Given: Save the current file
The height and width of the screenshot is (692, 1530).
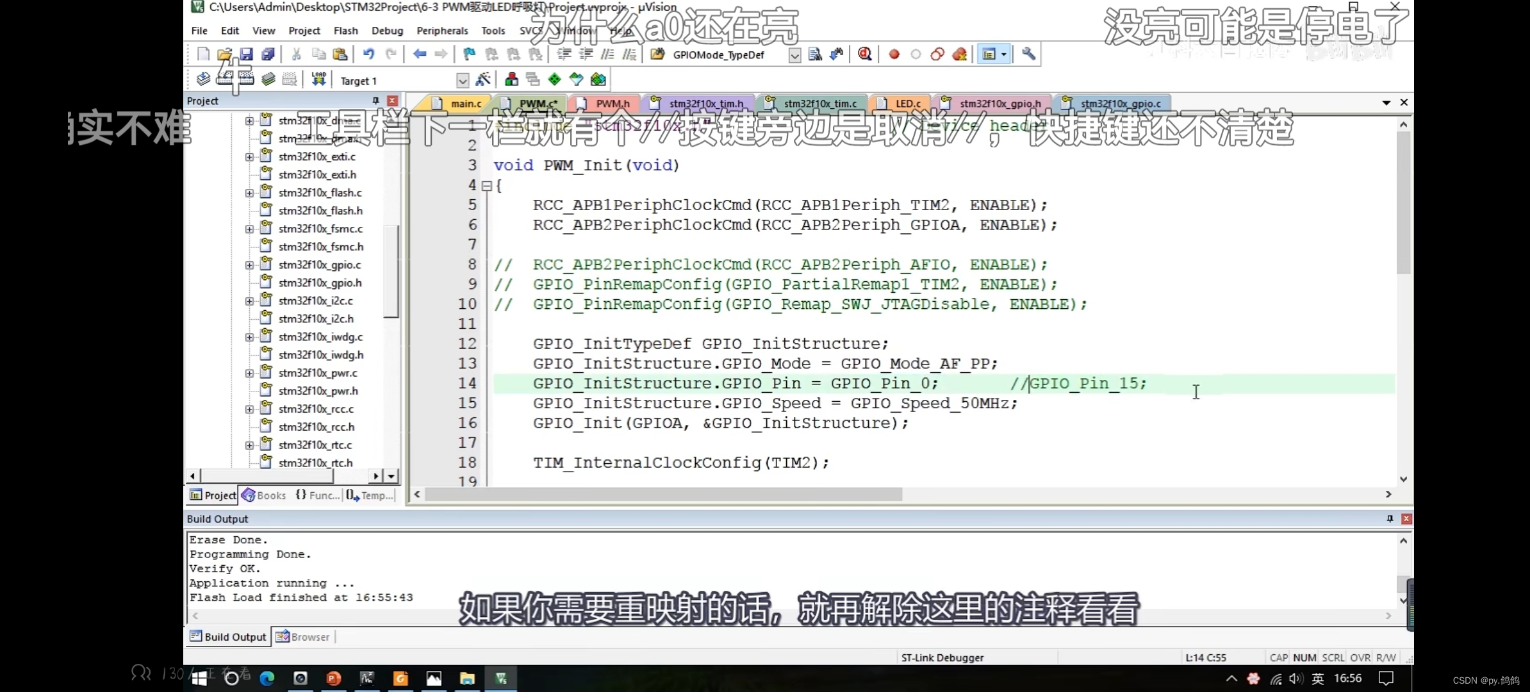Looking at the screenshot, I should point(246,54).
